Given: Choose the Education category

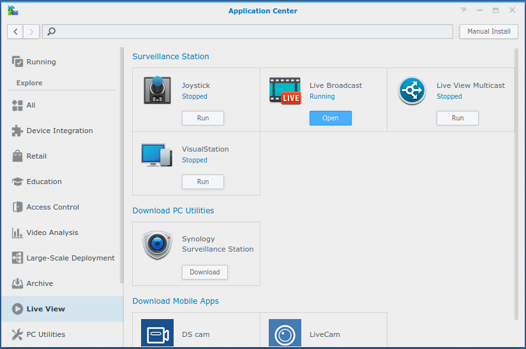Looking at the screenshot, I should (63, 182).
